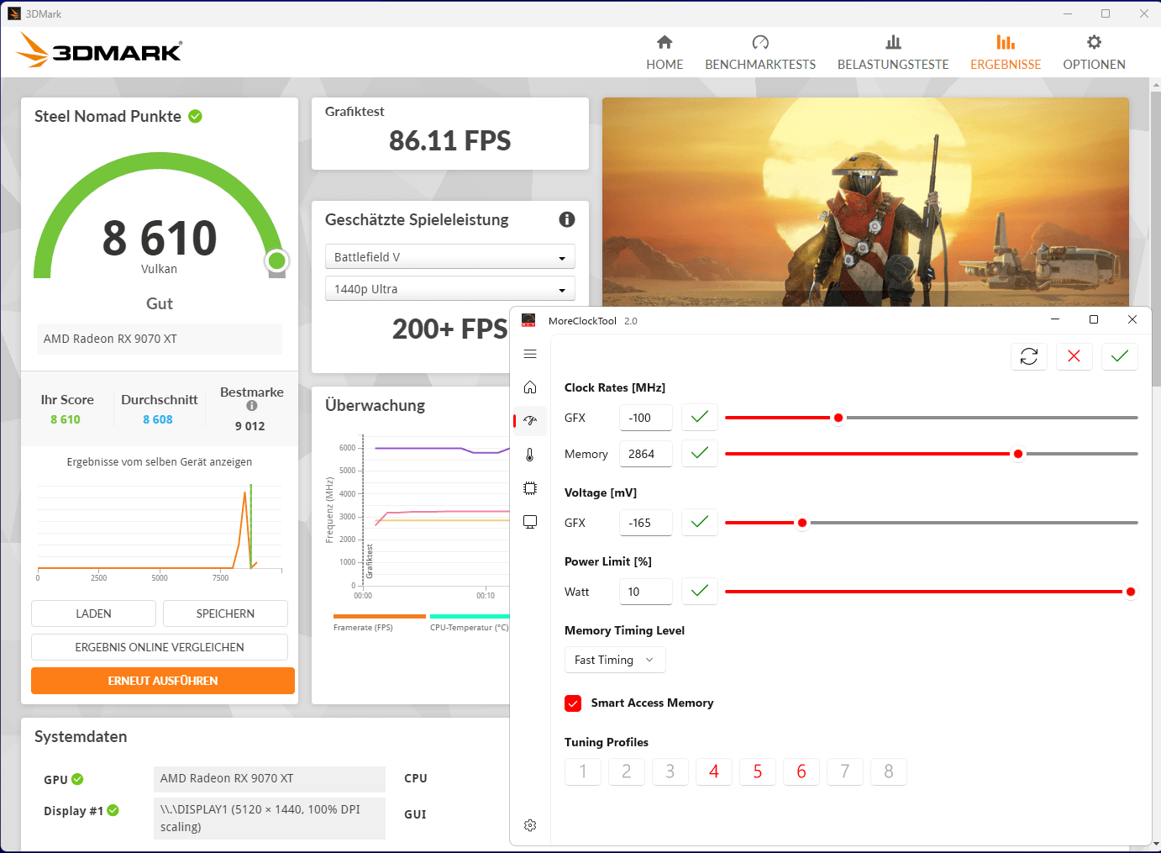Click the Durchschnitt score 8 608
The width and height of the screenshot is (1161, 853).
[x=158, y=419]
